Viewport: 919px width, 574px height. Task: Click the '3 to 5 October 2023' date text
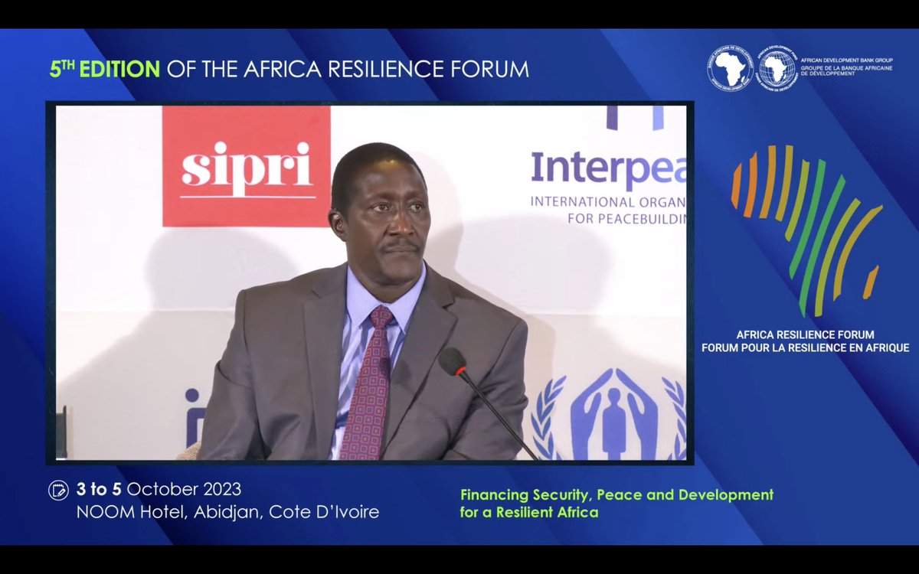click(159, 489)
